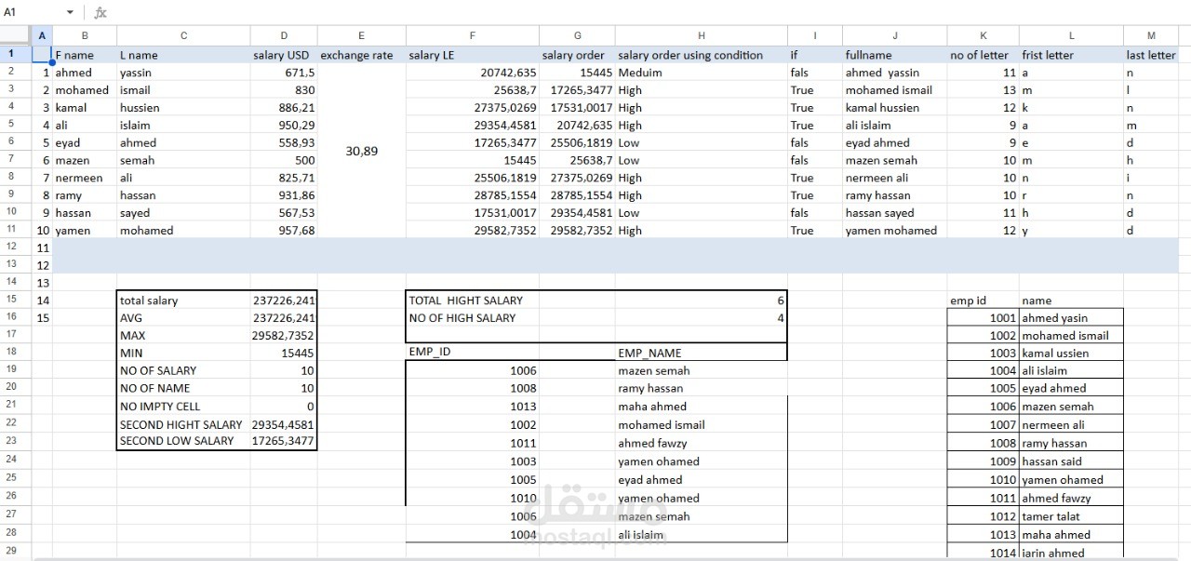Image resolution: width=1191 pixels, height=561 pixels.
Task: Click salary USD value 671,5
Action: pos(284,73)
